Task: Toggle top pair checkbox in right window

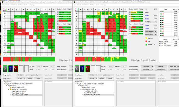Action: pos(130,16)
